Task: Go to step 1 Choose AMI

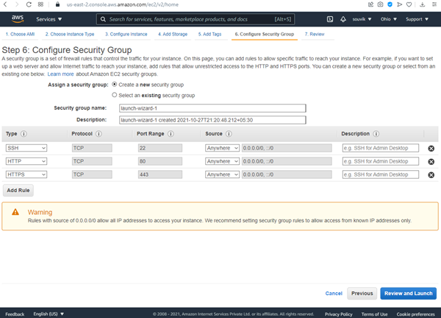Action: click(x=20, y=34)
